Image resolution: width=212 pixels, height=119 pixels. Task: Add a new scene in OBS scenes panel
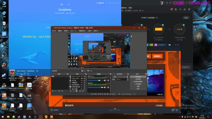tap(52, 91)
